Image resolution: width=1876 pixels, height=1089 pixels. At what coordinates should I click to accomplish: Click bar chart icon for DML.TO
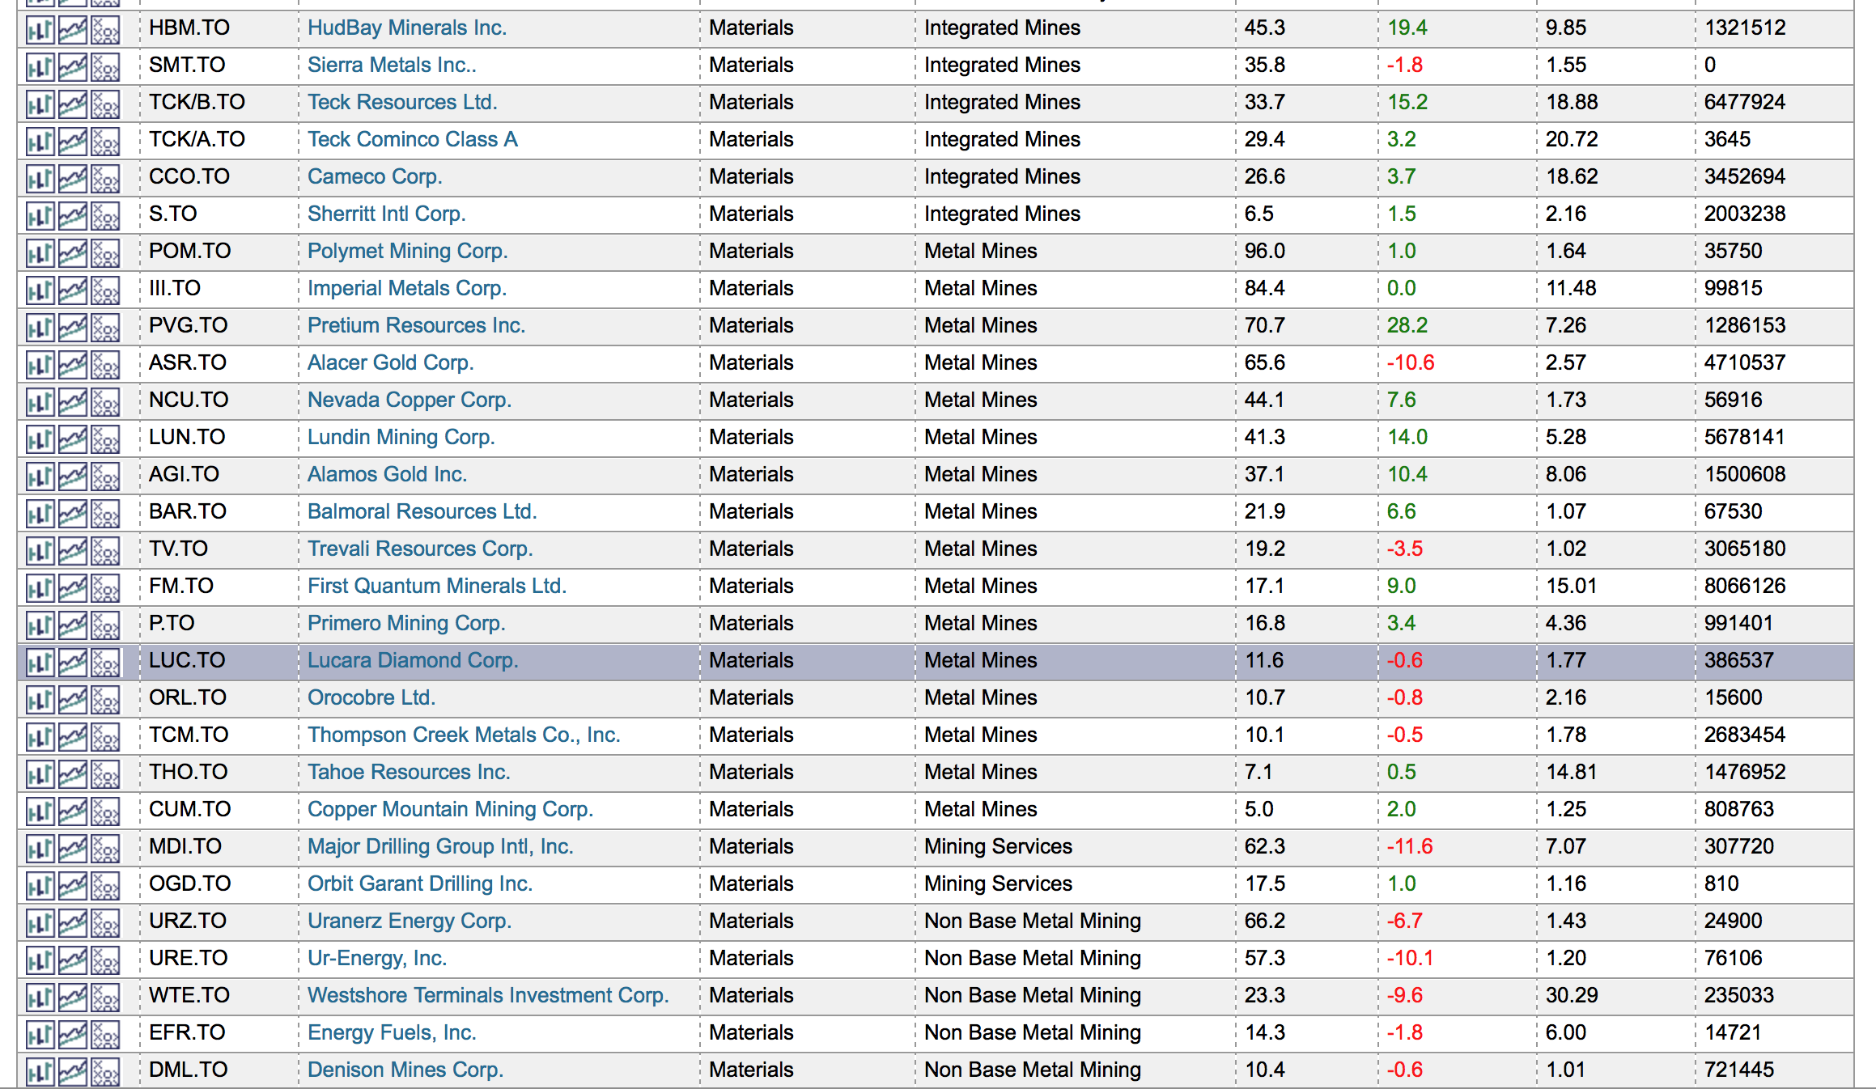(x=40, y=1072)
